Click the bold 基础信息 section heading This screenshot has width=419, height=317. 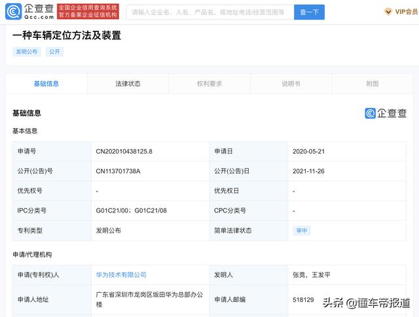click(27, 113)
